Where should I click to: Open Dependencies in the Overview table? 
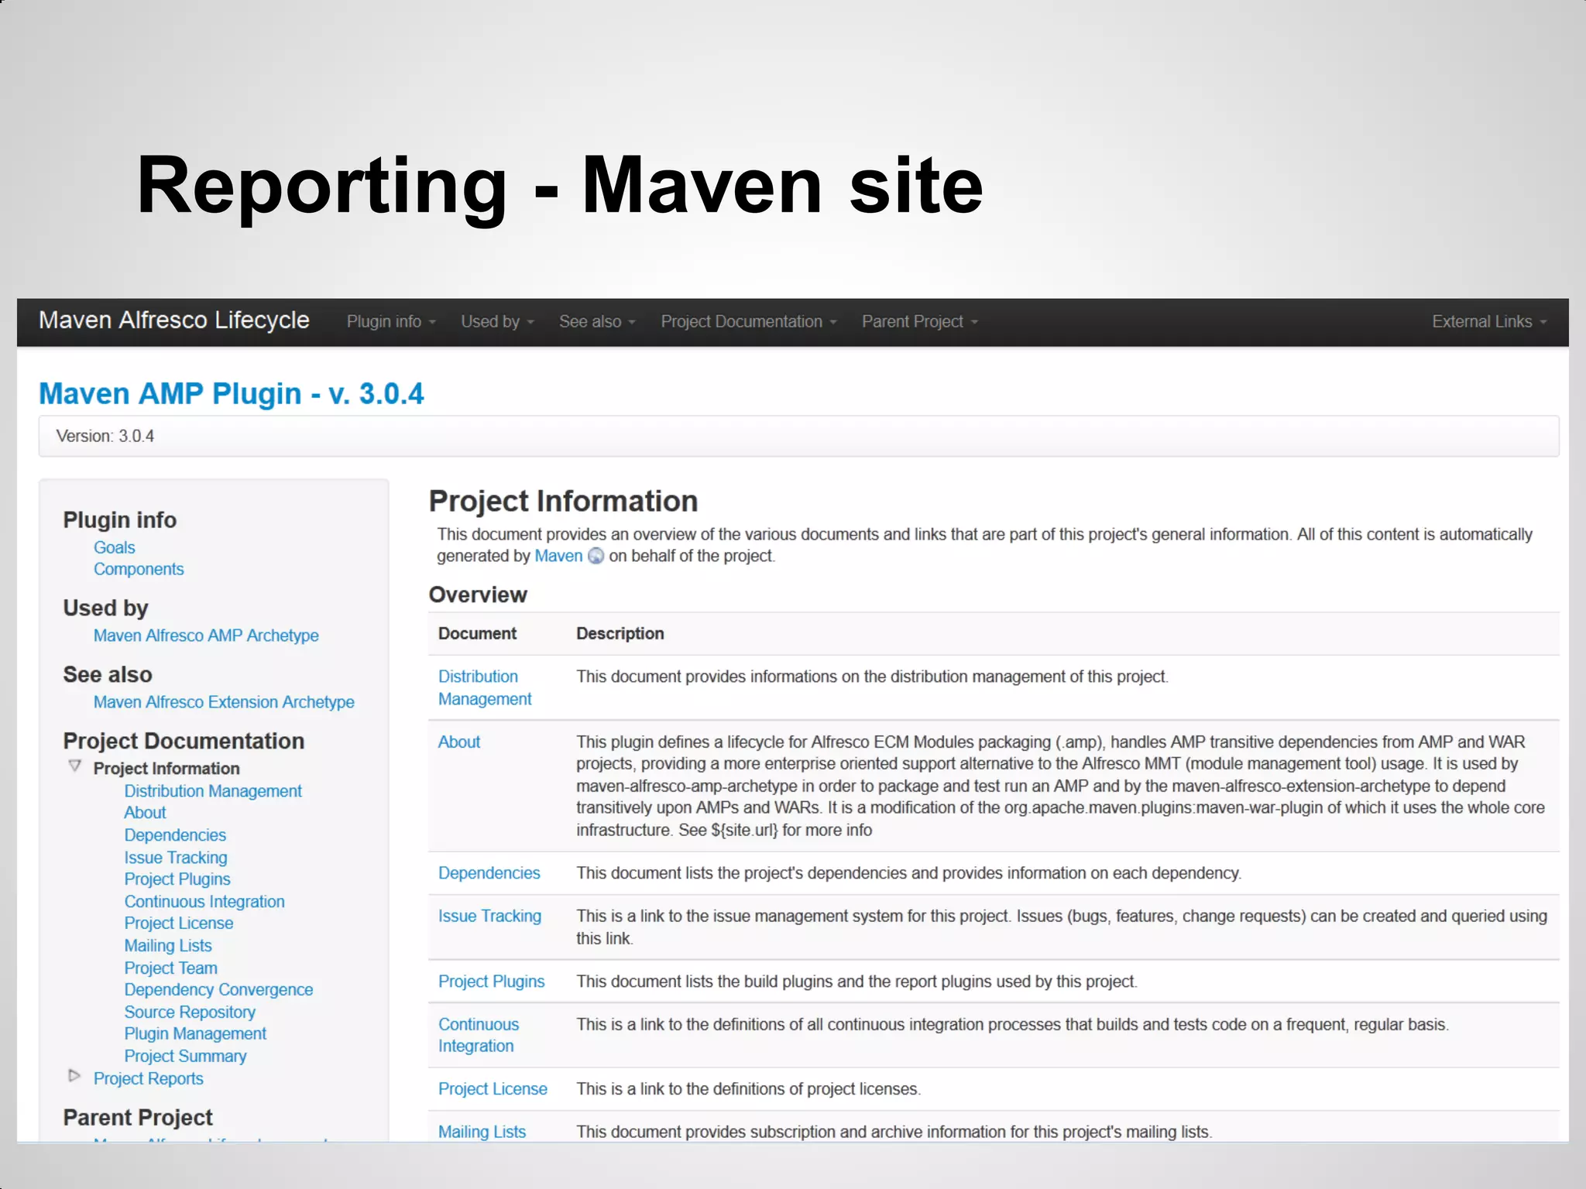(x=489, y=873)
